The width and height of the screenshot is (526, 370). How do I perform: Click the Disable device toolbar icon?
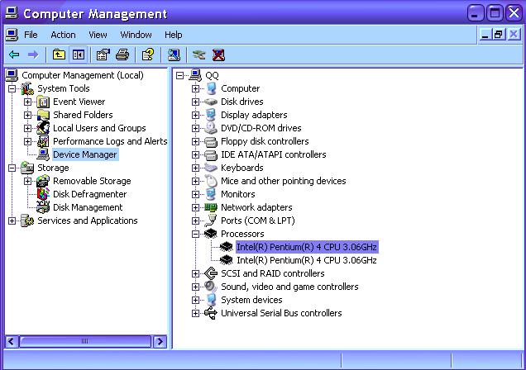198,55
